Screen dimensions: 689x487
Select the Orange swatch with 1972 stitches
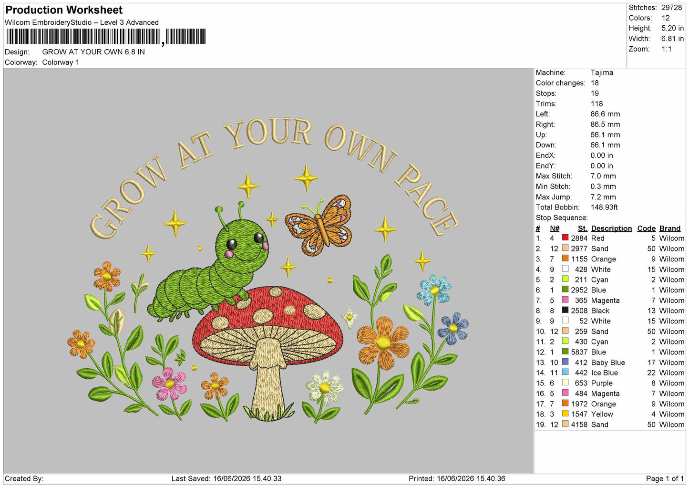tap(565, 403)
